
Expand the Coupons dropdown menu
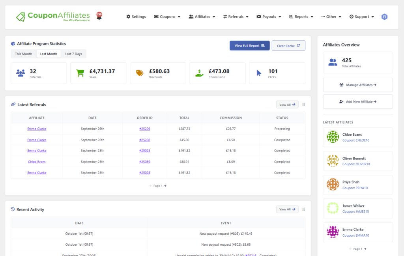click(x=167, y=17)
